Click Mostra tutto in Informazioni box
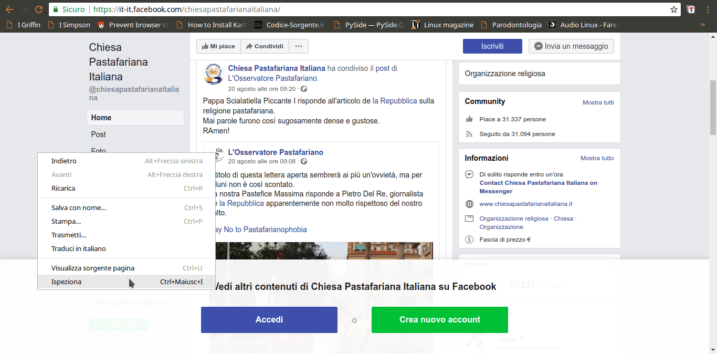Screen dimensions: 717x354 [x=597, y=158]
